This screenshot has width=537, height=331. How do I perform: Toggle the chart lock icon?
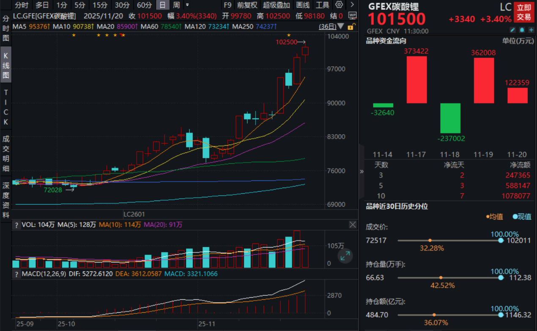351,27
